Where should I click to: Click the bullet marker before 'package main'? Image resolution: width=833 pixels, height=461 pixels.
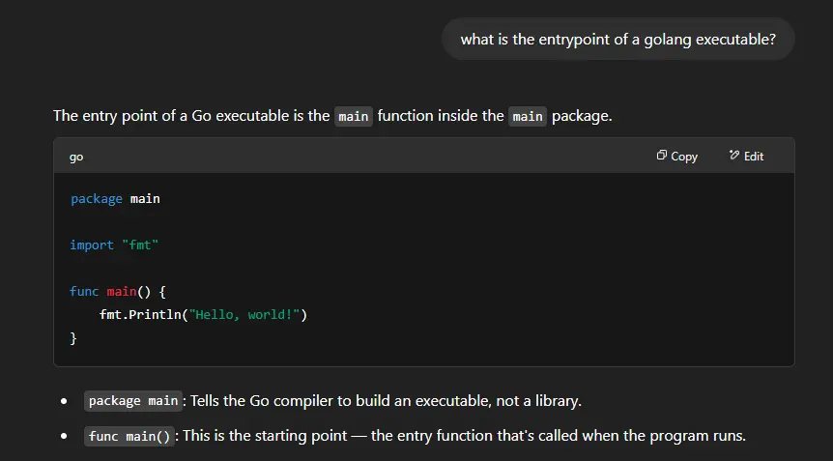[65, 401]
